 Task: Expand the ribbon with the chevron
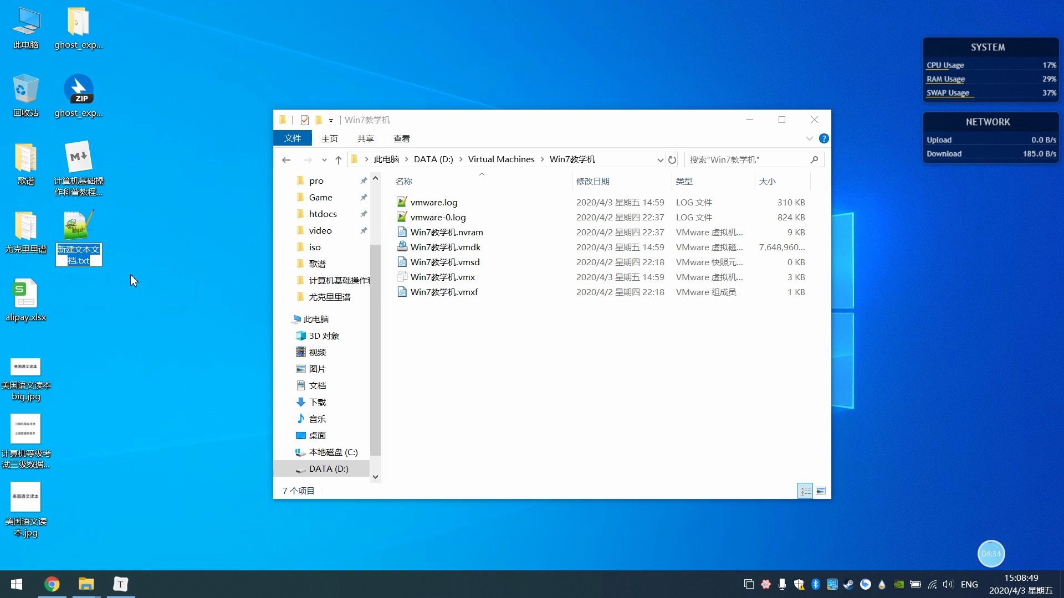pyautogui.click(x=809, y=138)
